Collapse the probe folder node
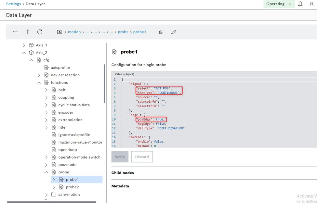Viewport: 317px width, 203px height. point(46,172)
